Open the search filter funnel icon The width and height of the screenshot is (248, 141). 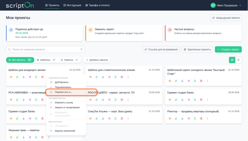click(81, 49)
